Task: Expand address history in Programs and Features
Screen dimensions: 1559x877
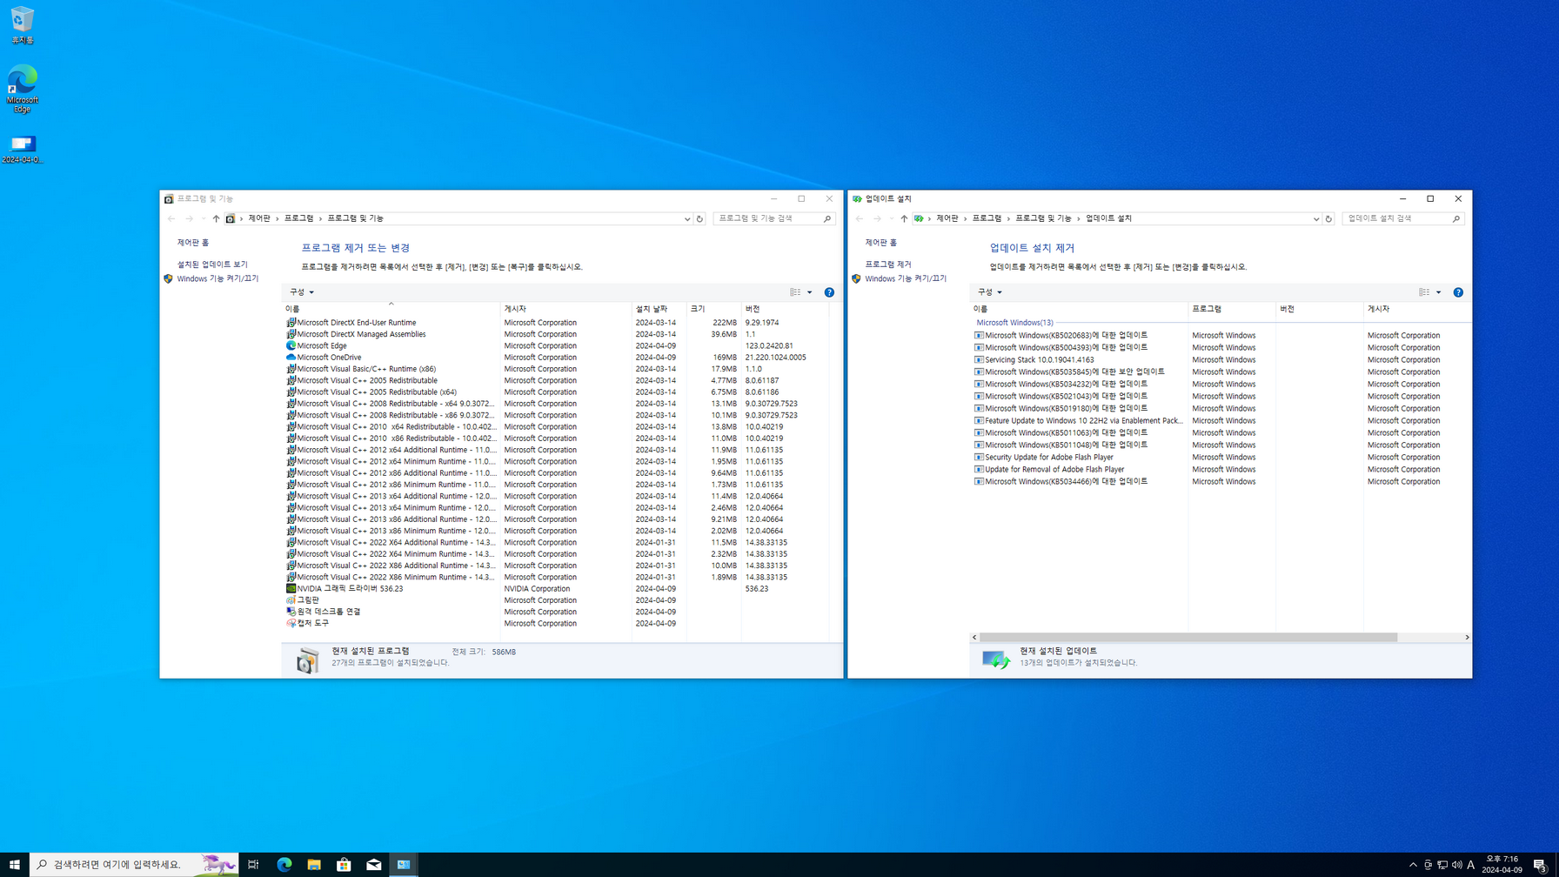Action: tap(687, 219)
